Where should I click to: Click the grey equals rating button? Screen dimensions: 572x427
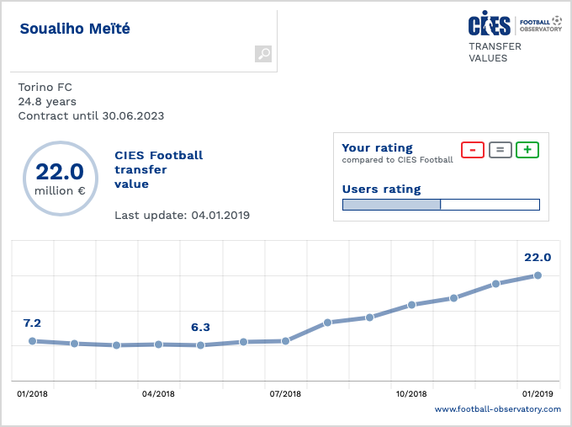[x=500, y=150]
